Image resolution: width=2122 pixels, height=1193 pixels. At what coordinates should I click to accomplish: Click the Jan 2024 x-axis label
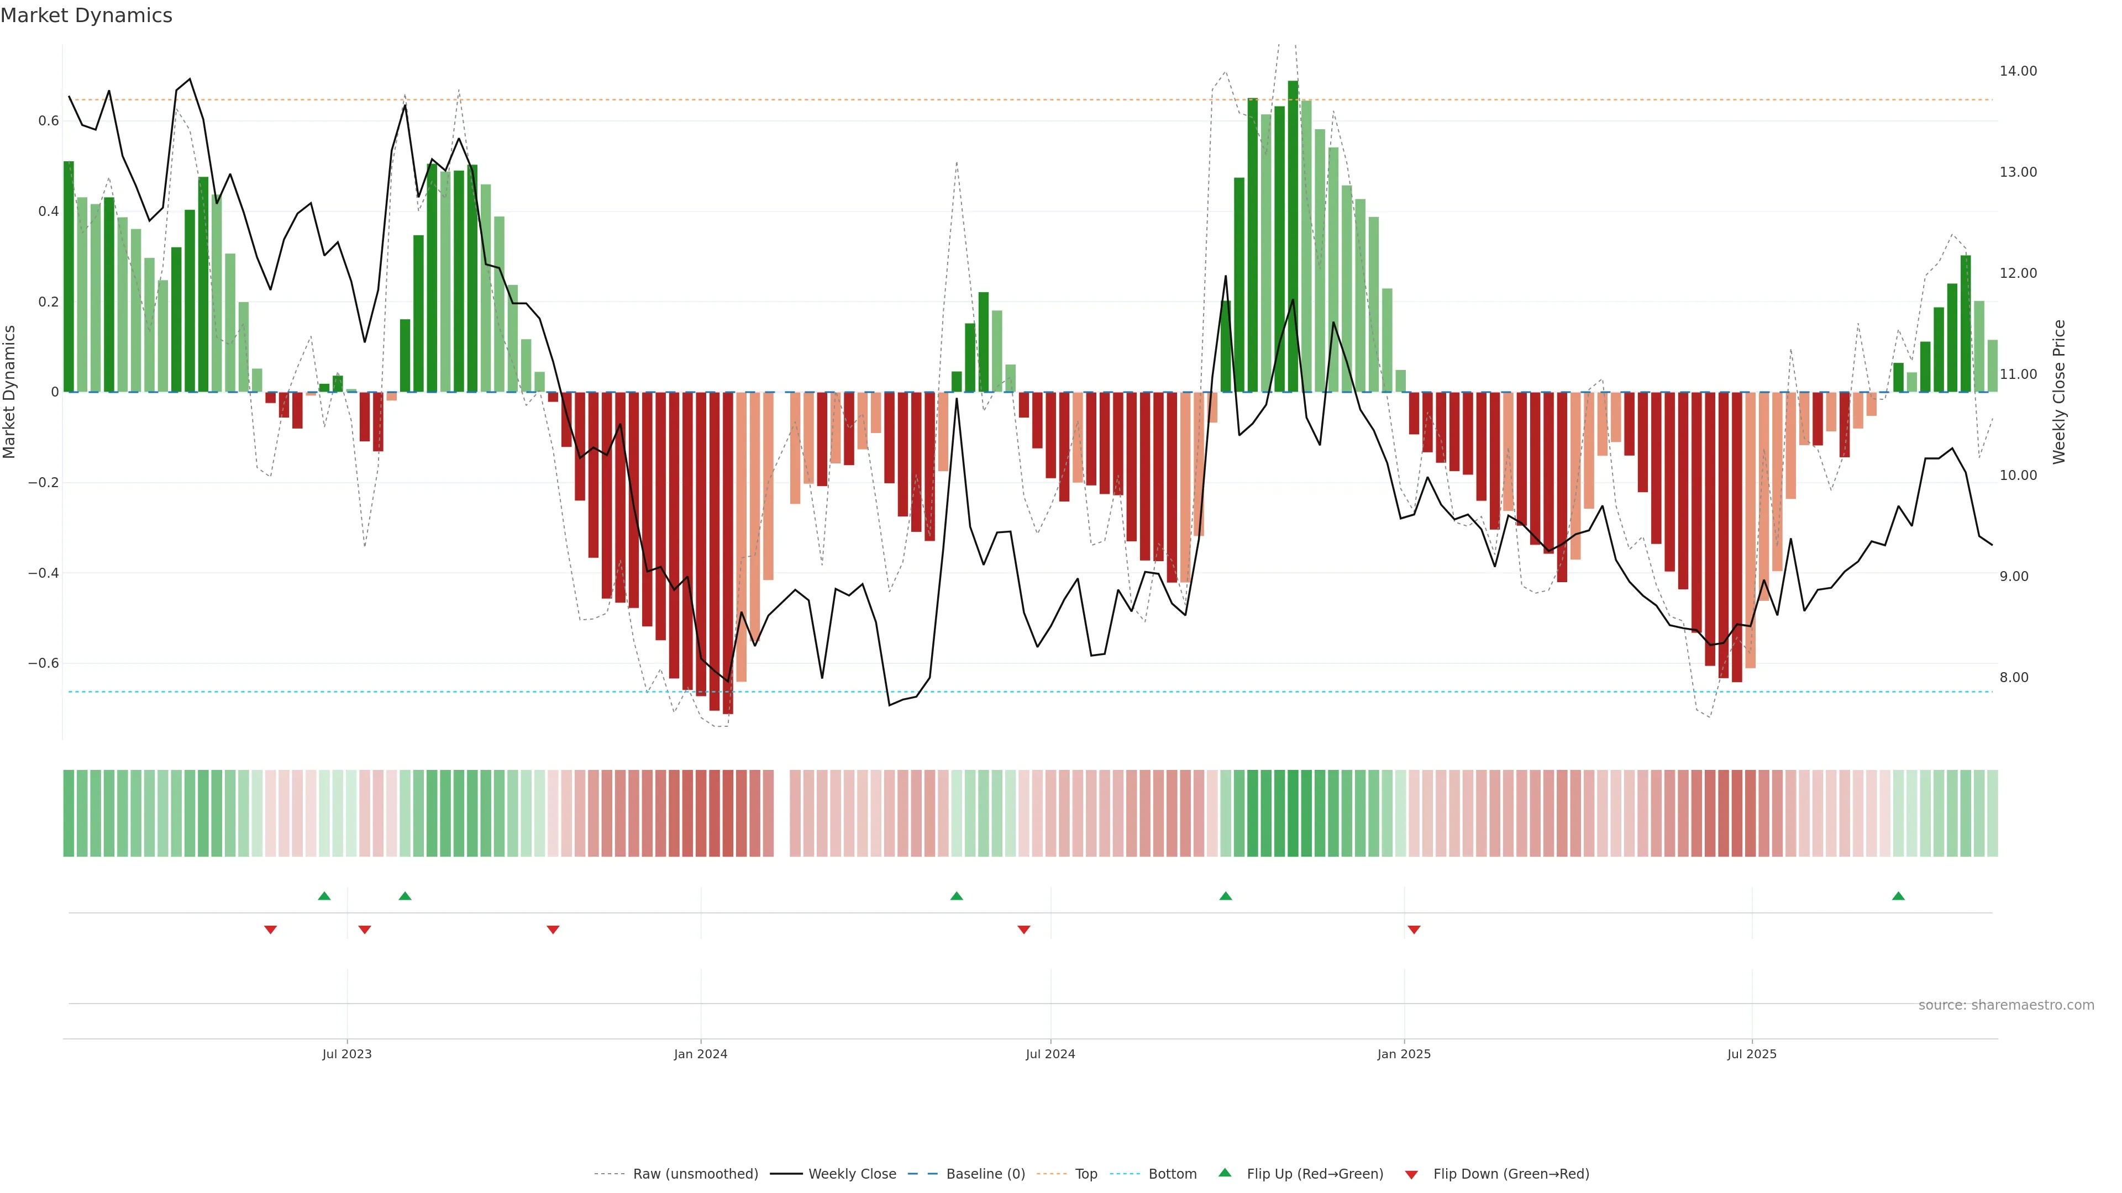[700, 1054]
